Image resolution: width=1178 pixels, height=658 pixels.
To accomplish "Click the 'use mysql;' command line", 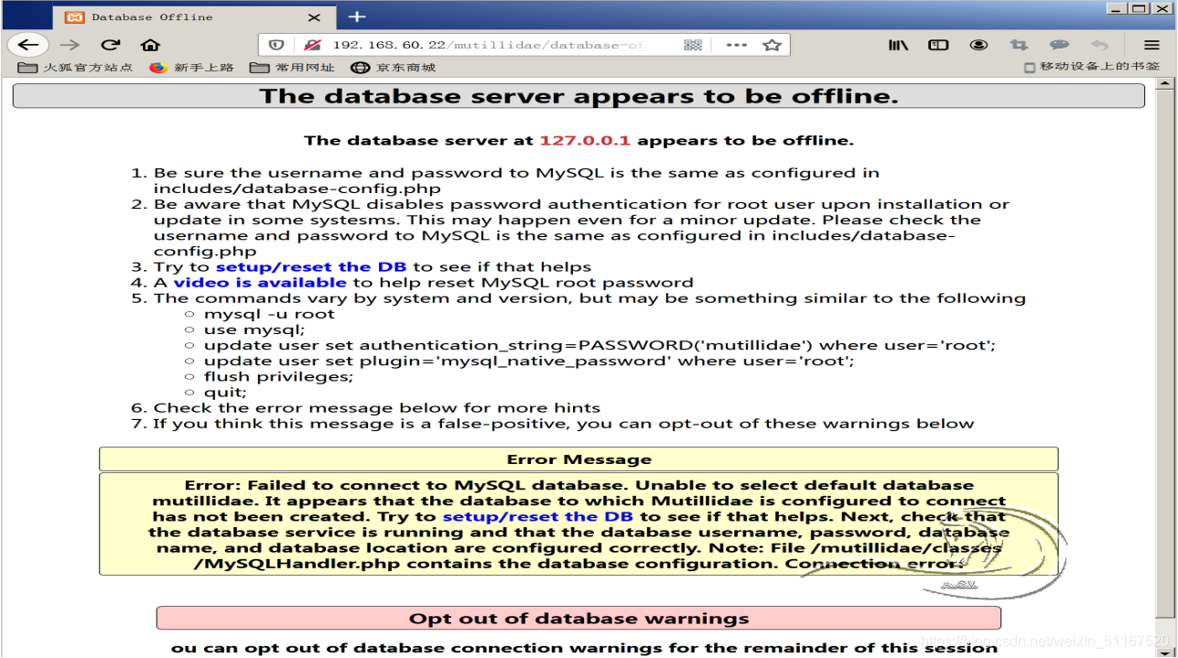I will (254, 329).
